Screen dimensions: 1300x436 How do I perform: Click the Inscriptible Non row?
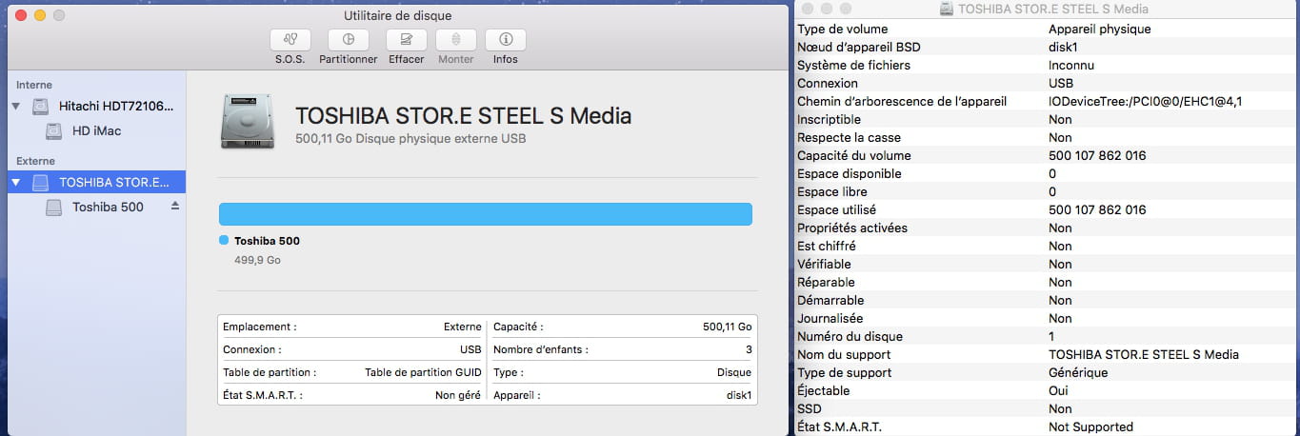pos(1047,119)
